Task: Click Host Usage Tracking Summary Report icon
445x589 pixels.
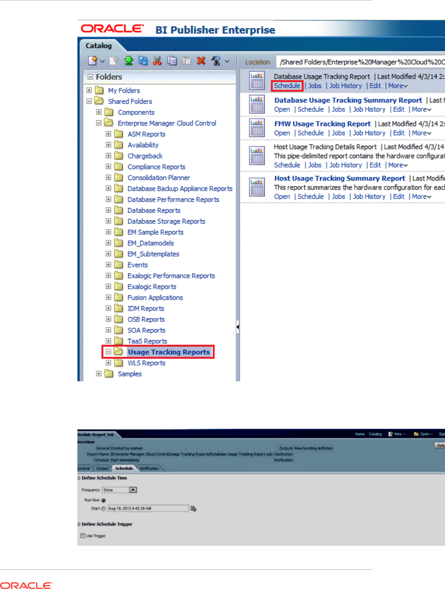Action: pyautogui.click(x=257, y=187)
